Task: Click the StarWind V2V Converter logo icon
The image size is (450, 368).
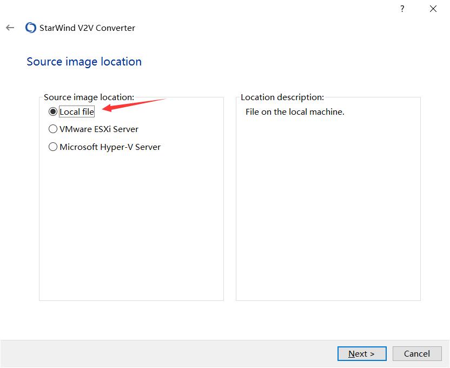Action: [31, 28]
